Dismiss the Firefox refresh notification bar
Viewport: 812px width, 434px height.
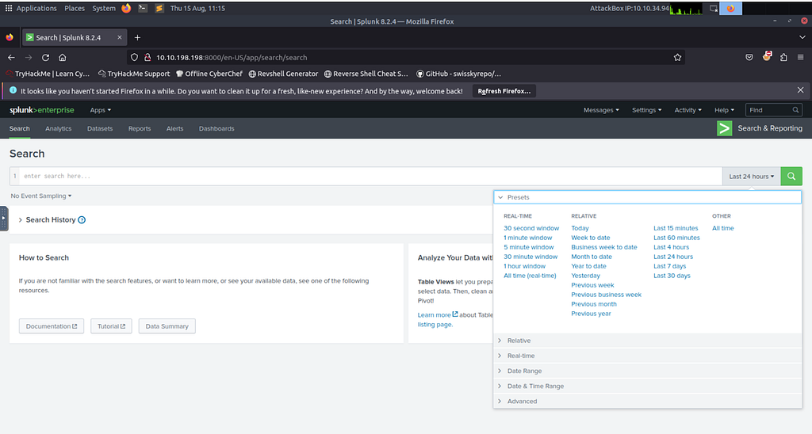(801, 90)
